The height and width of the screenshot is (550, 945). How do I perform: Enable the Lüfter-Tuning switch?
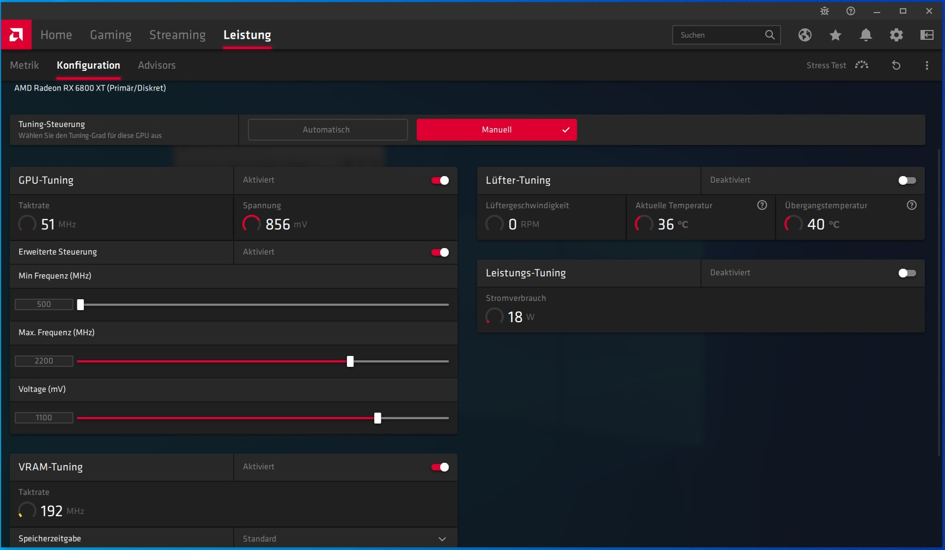(x=907, y=180)
